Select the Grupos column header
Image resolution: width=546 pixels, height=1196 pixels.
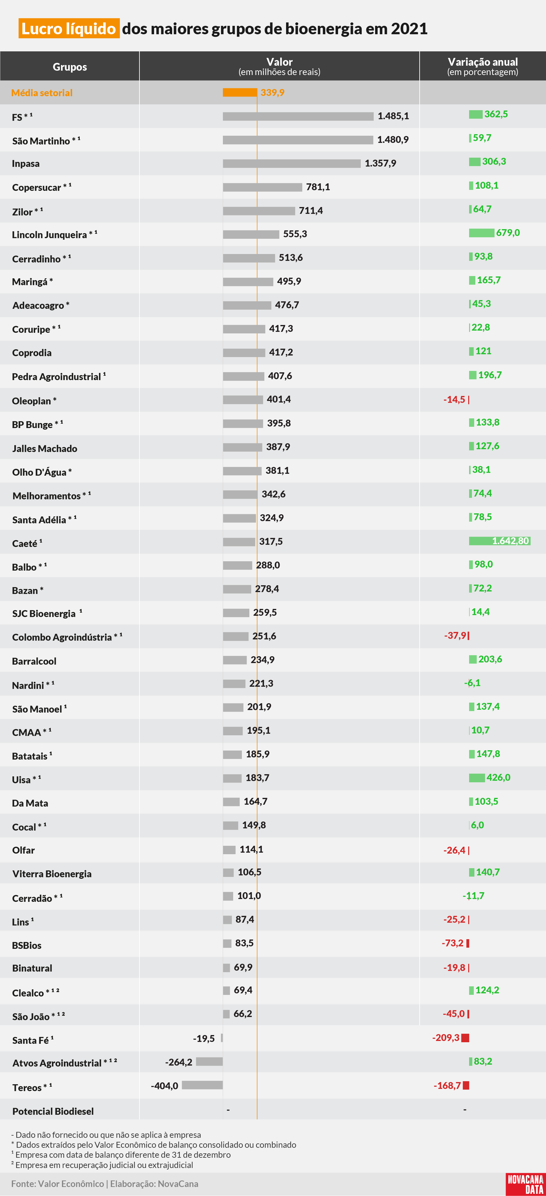tap(70, 66)
